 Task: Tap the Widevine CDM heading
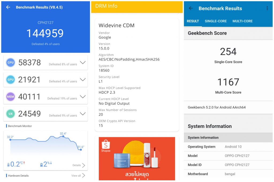(117, 25)
